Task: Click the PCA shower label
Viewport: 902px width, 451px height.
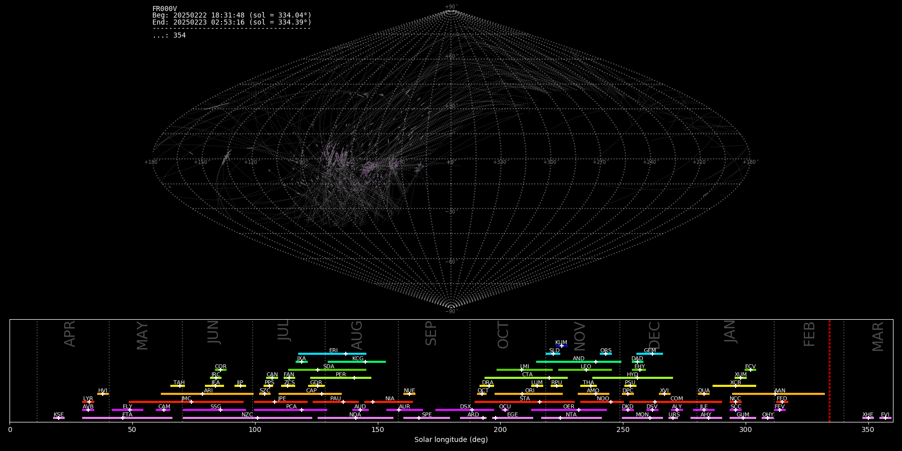Action: tap(292, 407)
